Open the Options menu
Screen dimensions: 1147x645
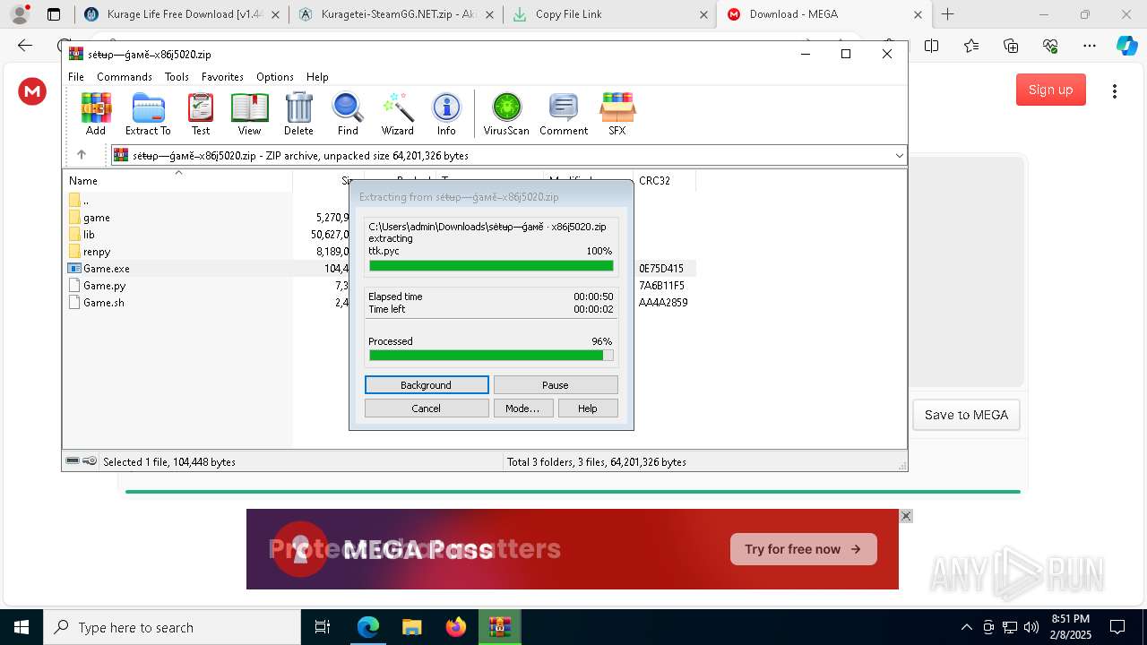pyautogui.click(x=275, y=77)
